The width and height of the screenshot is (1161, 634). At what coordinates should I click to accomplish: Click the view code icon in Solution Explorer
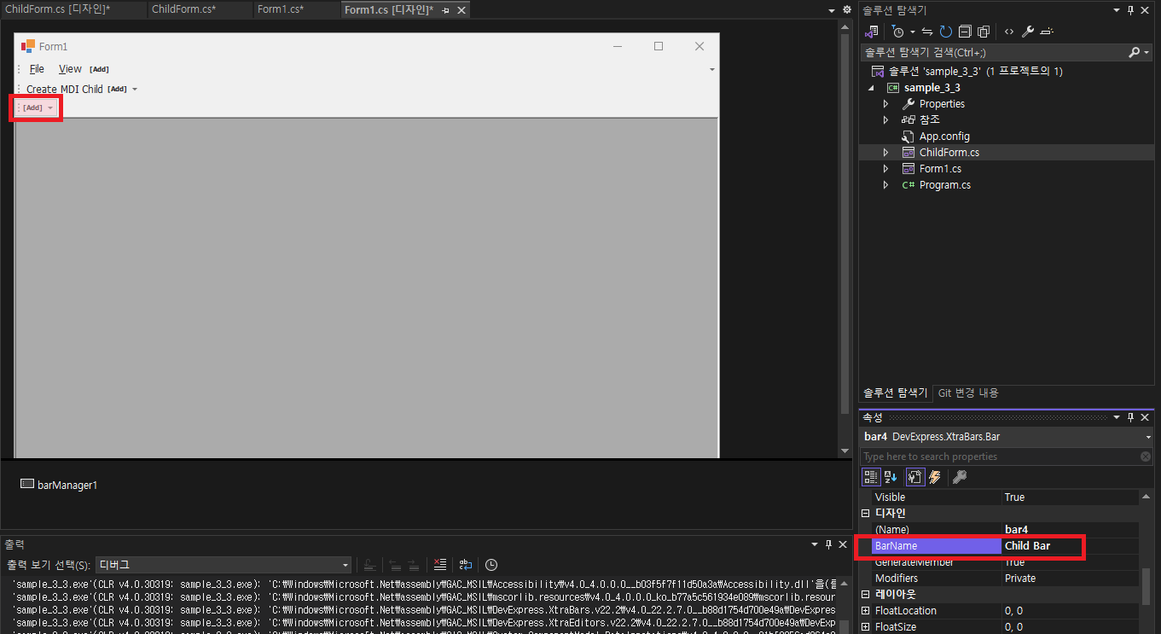click(x=1008, y=32)
